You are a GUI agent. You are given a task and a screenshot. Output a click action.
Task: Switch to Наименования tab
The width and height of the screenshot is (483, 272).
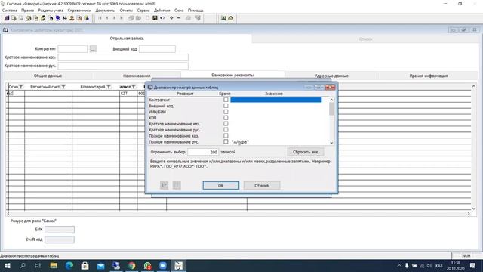pos(137,76)
